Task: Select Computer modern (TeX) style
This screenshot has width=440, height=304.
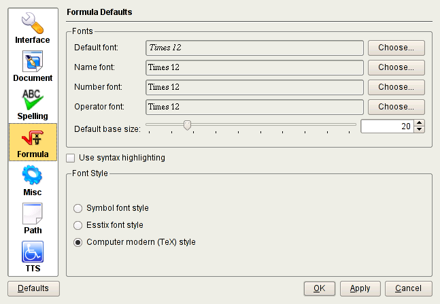Action: [x=78, y=242]
